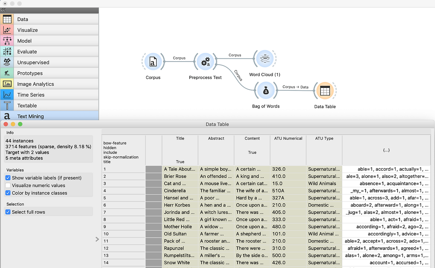Click the Rapunzel title cell
Viewport: 435px width, 268px height.
[180, 248]
